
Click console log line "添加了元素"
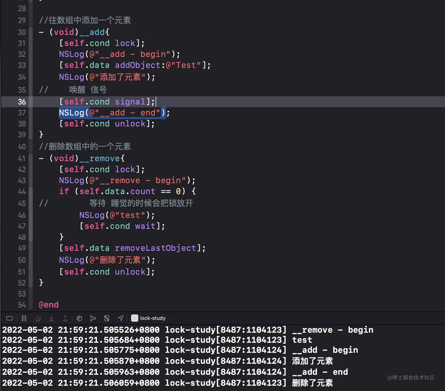tap(167, 361)
